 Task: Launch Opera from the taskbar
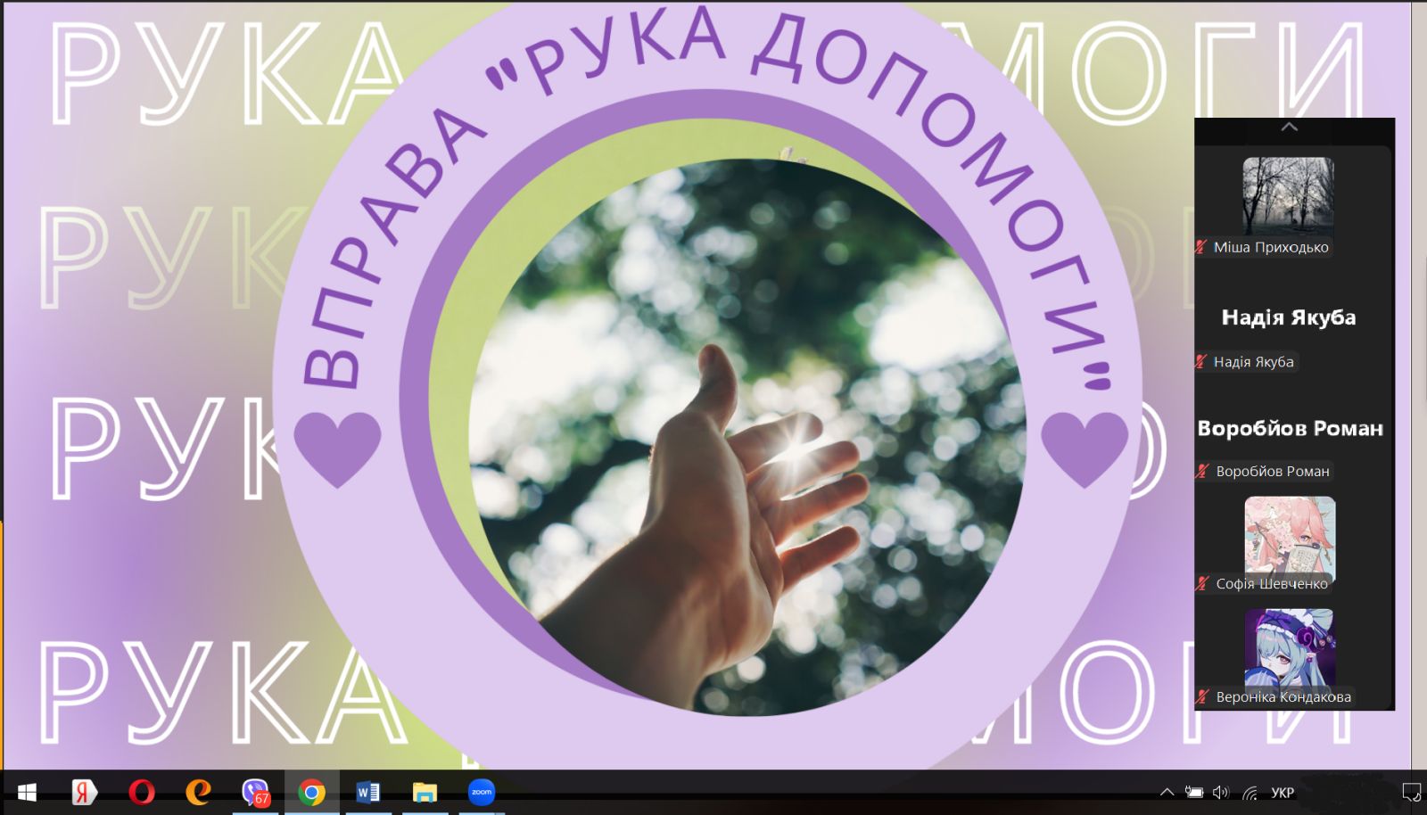coord(141,792)
